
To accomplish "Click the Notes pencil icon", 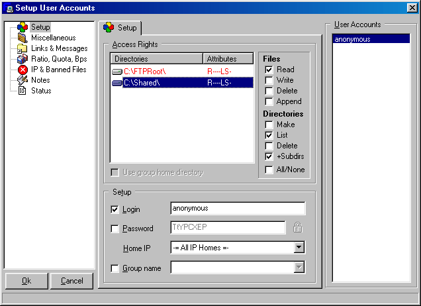I will pyautogui.click(x=23, y=80).
